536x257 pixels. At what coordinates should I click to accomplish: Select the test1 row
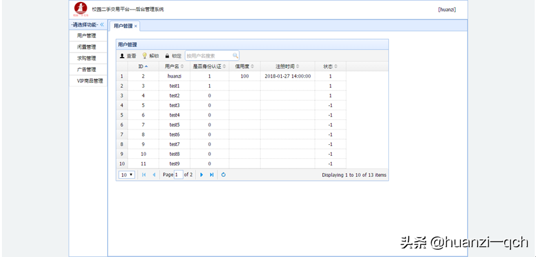231,86
